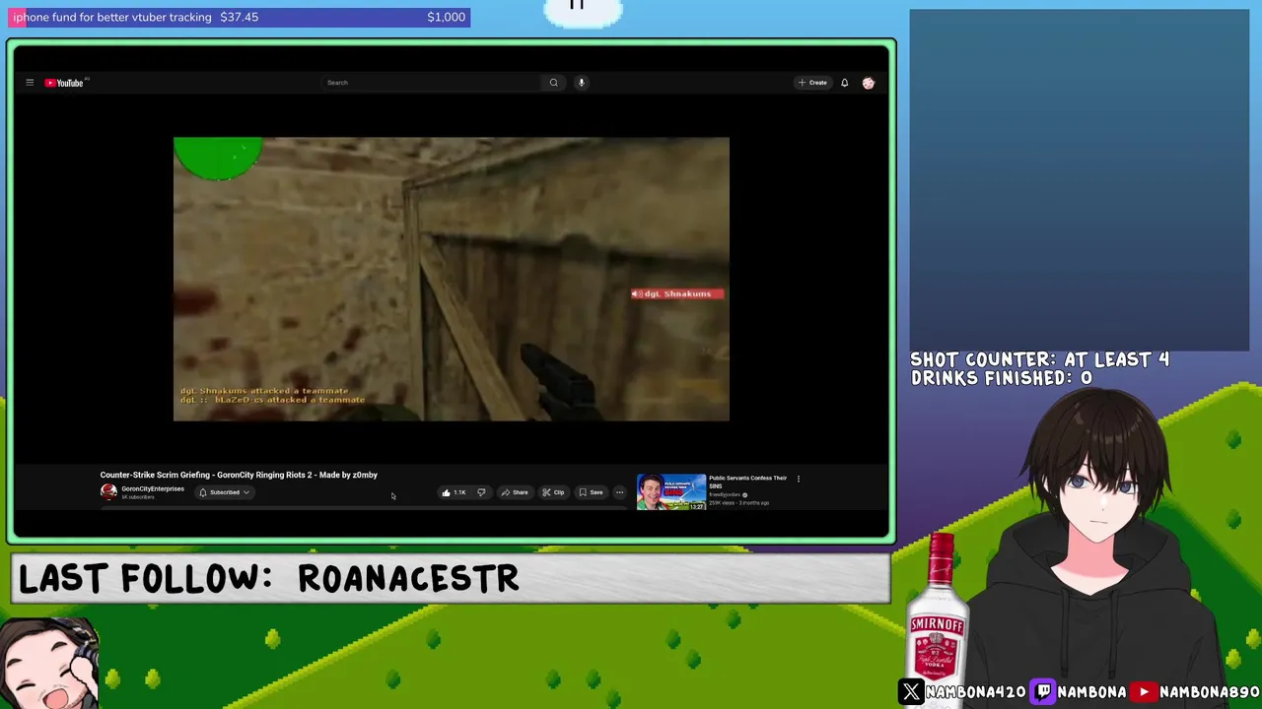This screenshot has height=709, width=1262.
Task: Open the Public Servants Confess thumbnail
Action: (671, 492)
